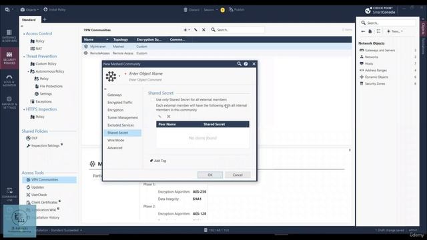Click the OK button
This screenshot has width=427, height=240.
(210, 175)
